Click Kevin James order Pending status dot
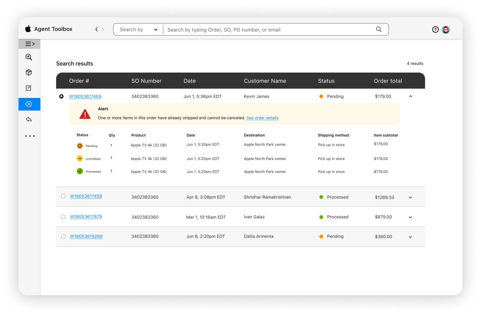Viewport: 481px width, 315px height. 321,96
